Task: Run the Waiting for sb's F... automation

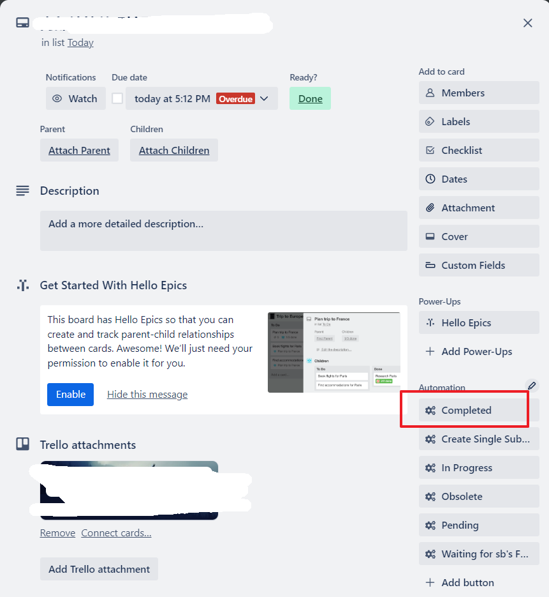Action: click(479, 554)
